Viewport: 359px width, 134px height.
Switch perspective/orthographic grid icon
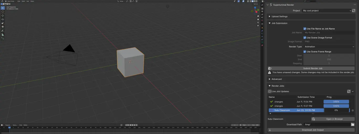pyautogui.click(x=258, y=26)
